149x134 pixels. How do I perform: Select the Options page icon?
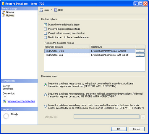coord(3,15)
